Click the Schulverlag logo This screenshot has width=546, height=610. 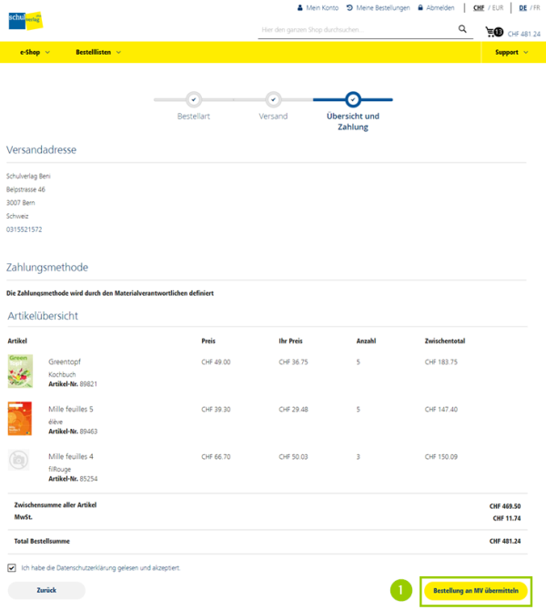25,20
